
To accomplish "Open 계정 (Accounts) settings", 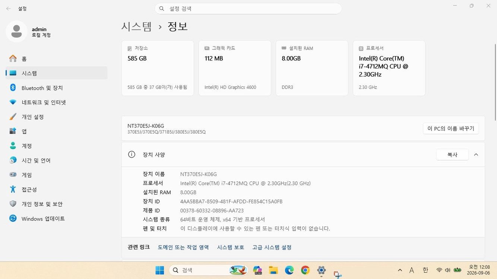I will point(57,146).
